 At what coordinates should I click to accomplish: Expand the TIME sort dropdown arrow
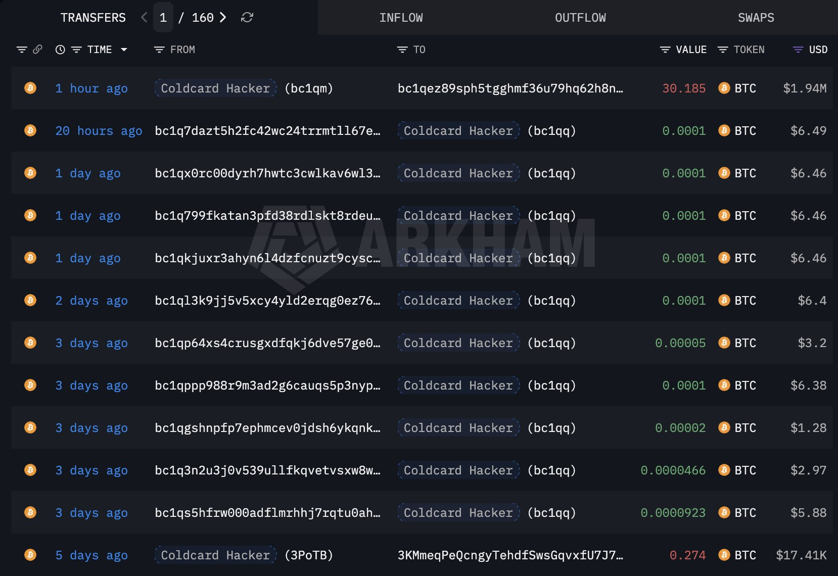124,50
